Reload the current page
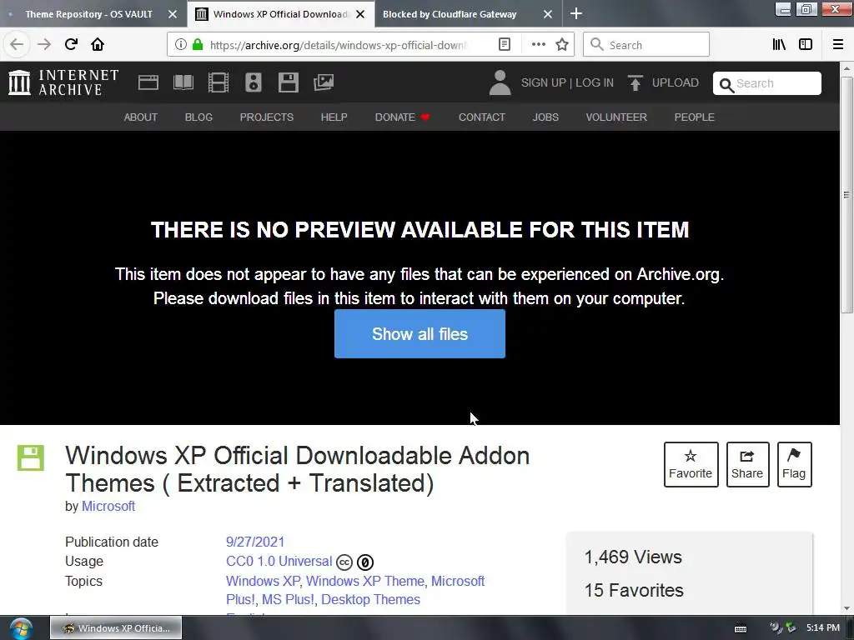854x640 pixels. coord(71,45)
